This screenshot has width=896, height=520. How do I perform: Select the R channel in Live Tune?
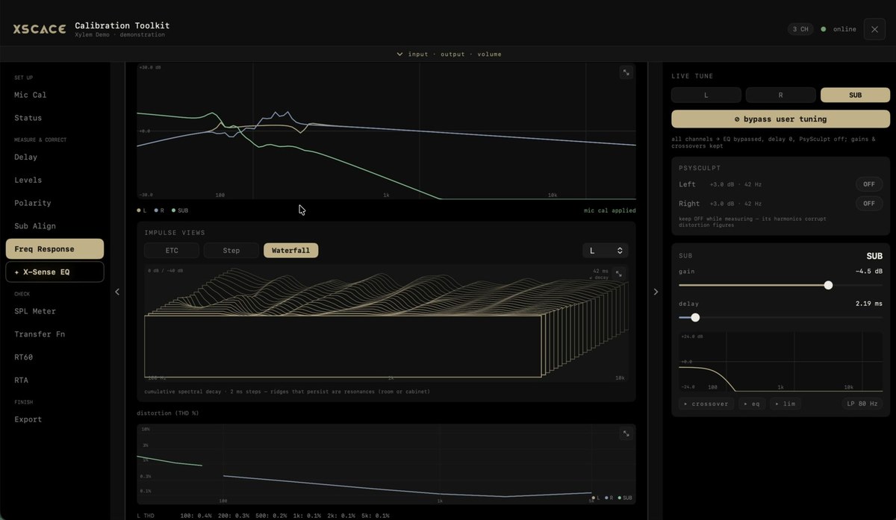pos(781,95)
